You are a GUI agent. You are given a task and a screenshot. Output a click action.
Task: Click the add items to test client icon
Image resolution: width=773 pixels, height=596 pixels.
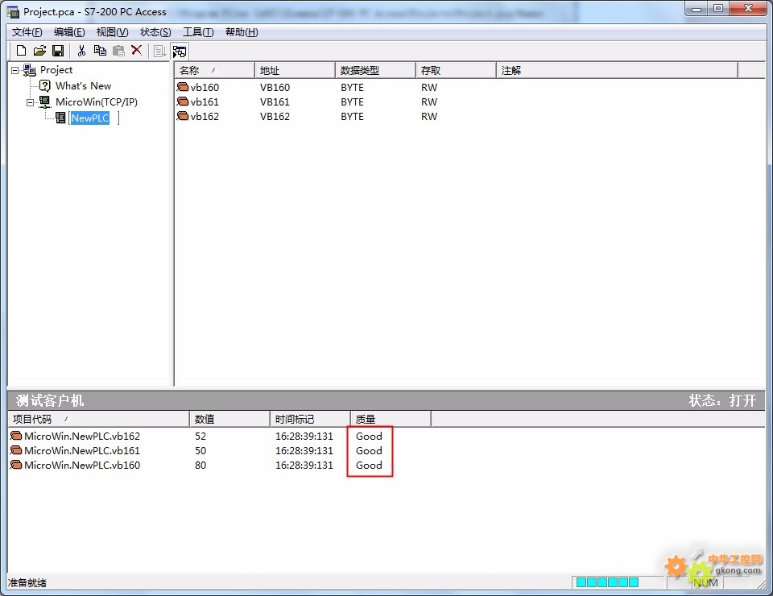pos(159,52)
